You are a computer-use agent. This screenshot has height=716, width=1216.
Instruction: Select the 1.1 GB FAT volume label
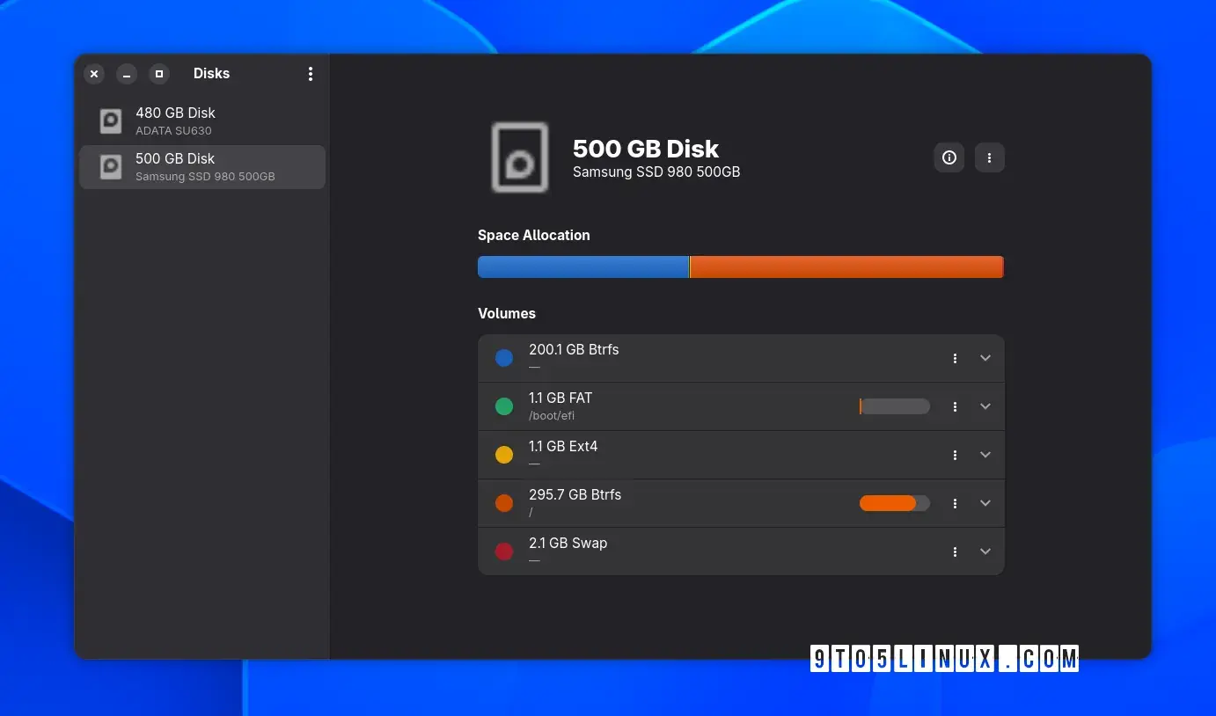pyautogui.click(x=560, y=398)
